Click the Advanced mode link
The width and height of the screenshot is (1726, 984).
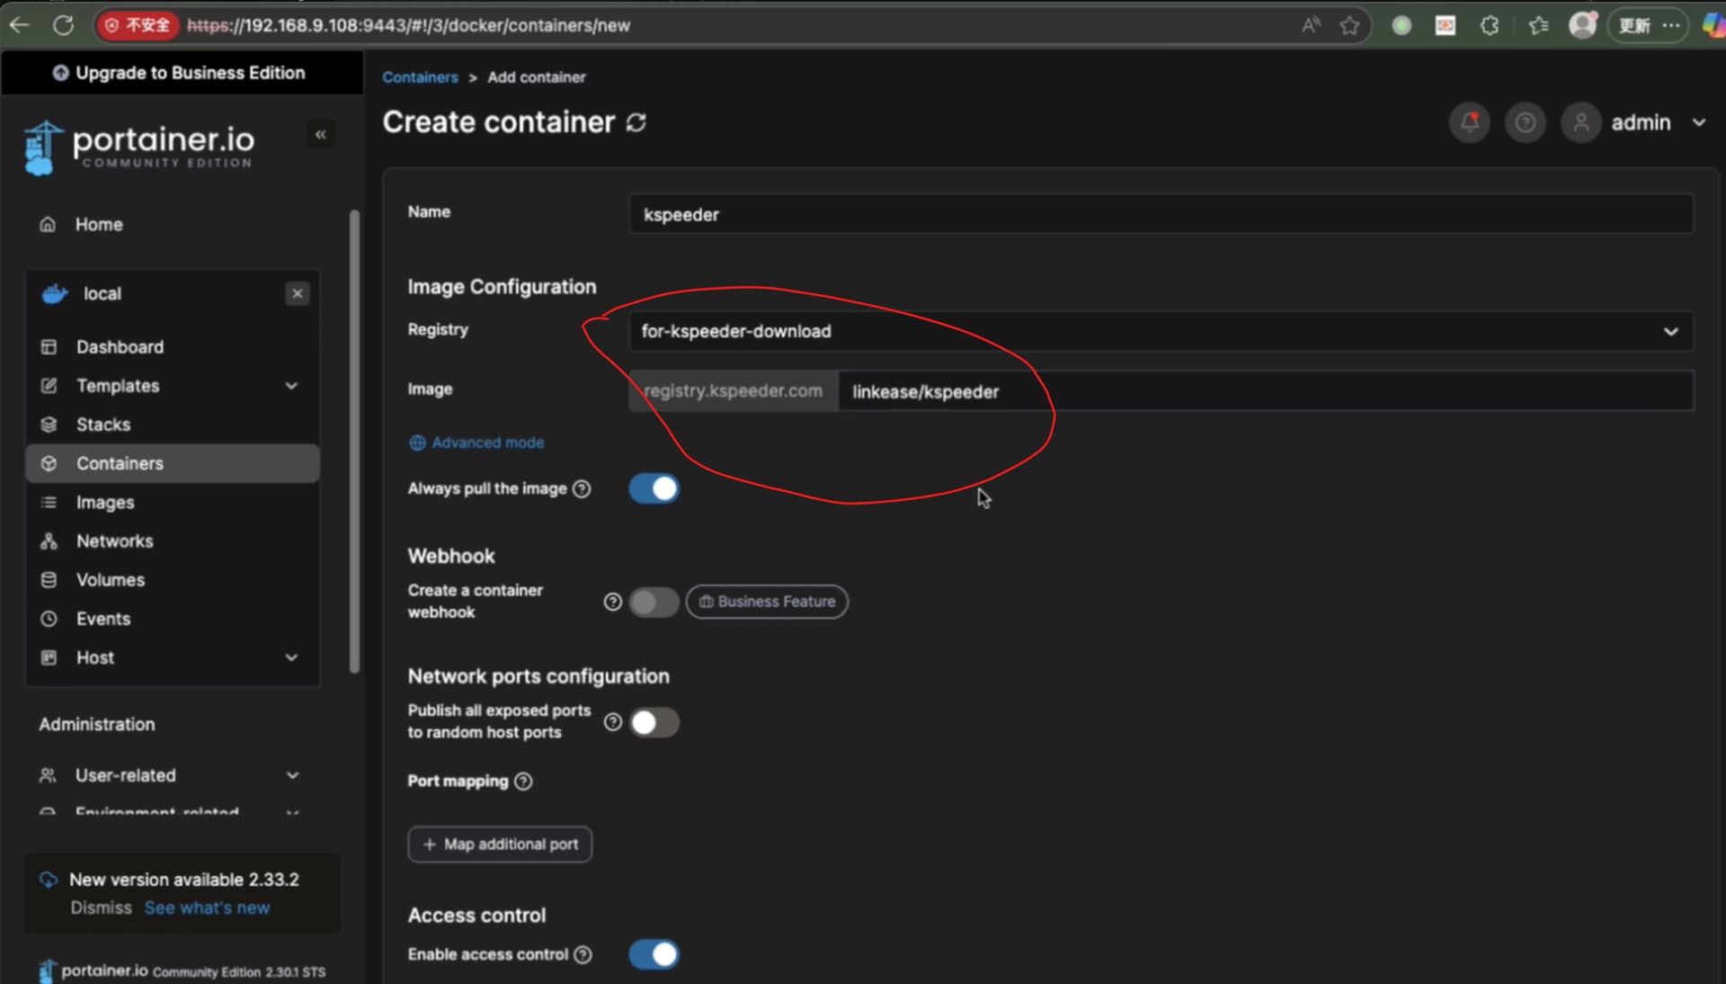pos(486,443)
